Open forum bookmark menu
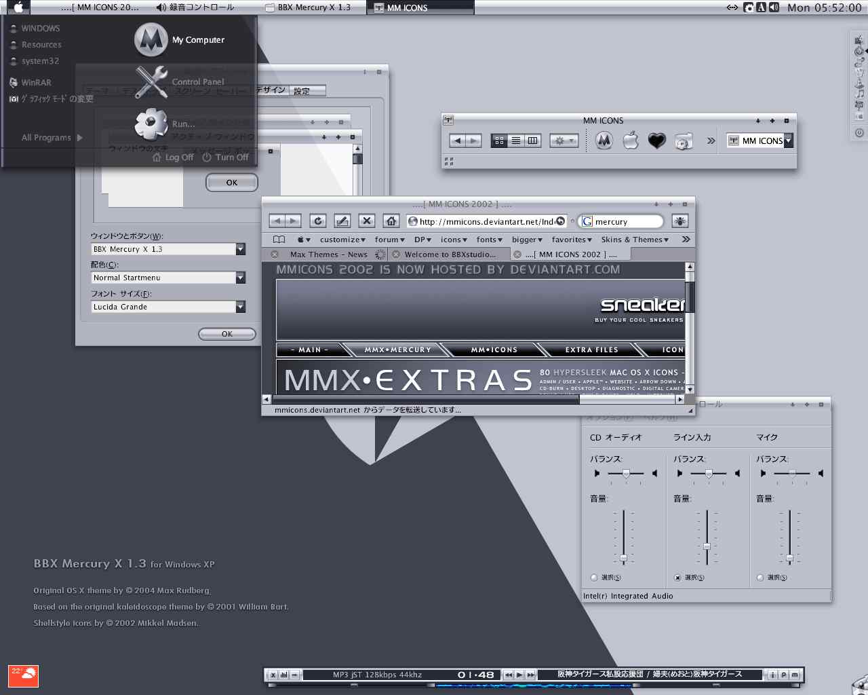Image resolution: width=868 pixels, height=695 pixels. (x=390, y=240)
